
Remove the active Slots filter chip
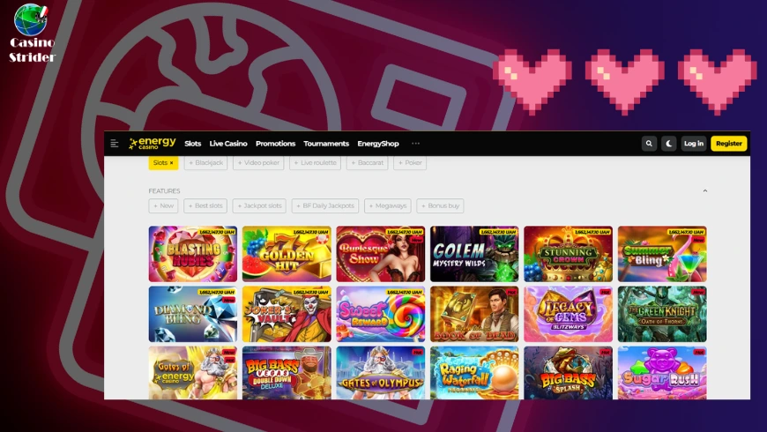click(163, 162)
